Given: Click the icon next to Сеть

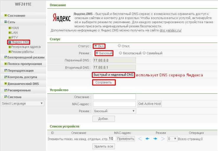Looking at the screenshot, I should click(6, 22).
